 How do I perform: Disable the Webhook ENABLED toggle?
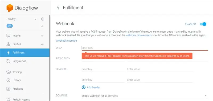click(x=203, y=24)
